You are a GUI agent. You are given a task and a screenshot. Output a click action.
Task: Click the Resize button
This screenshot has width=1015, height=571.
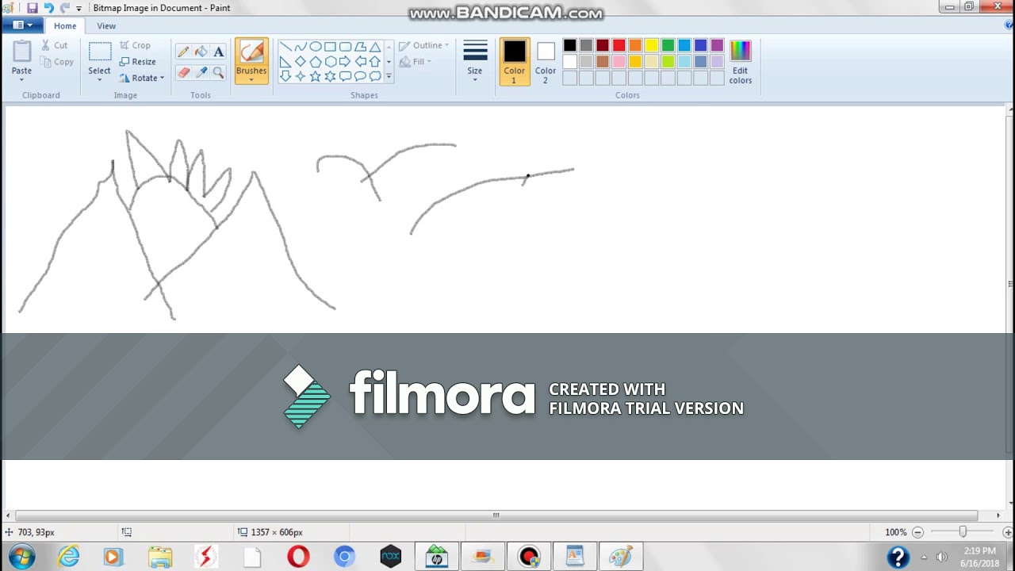coord(137,61)
